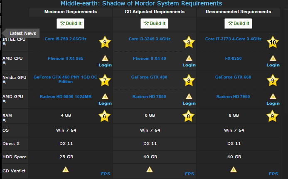Click Build It under Minimum Requirements
This screenshot has height=179, width=288.
(71, 24)
